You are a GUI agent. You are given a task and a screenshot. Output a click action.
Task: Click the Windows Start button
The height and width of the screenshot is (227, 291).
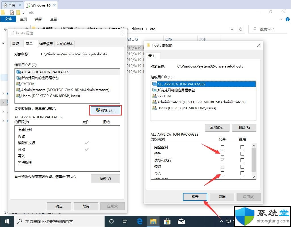pyautogui.click(x=7, y=221)
